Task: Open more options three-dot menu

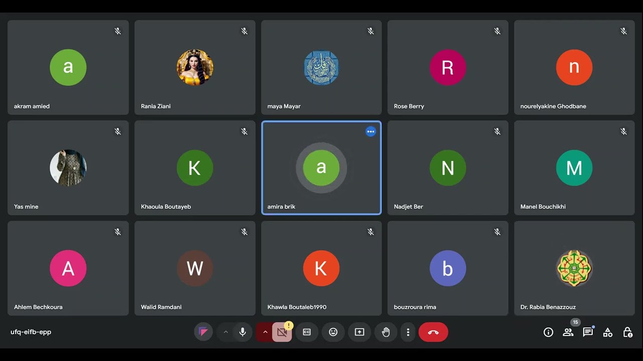Action: (408, 332)
